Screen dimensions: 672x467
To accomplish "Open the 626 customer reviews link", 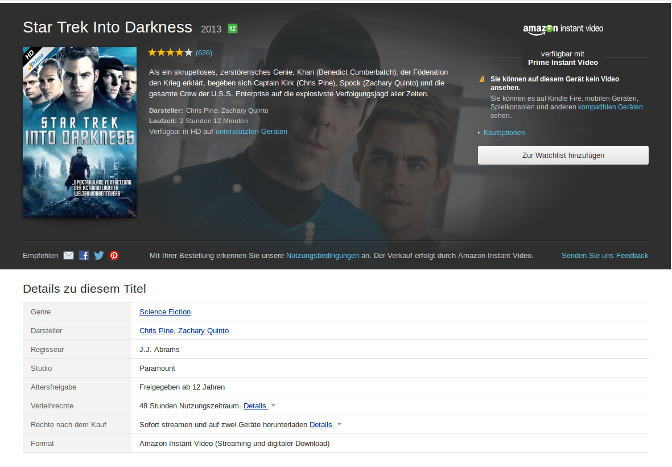I will click(x=204, y=53).
